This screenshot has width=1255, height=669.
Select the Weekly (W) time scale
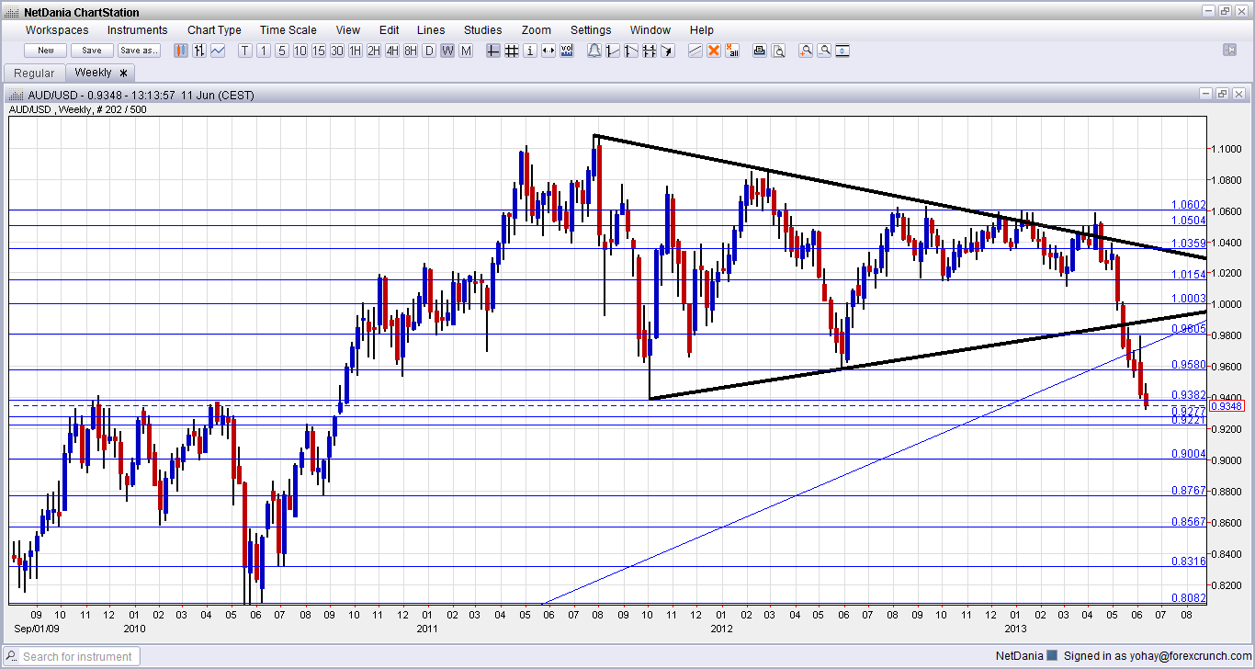click(x=447, y=51)
